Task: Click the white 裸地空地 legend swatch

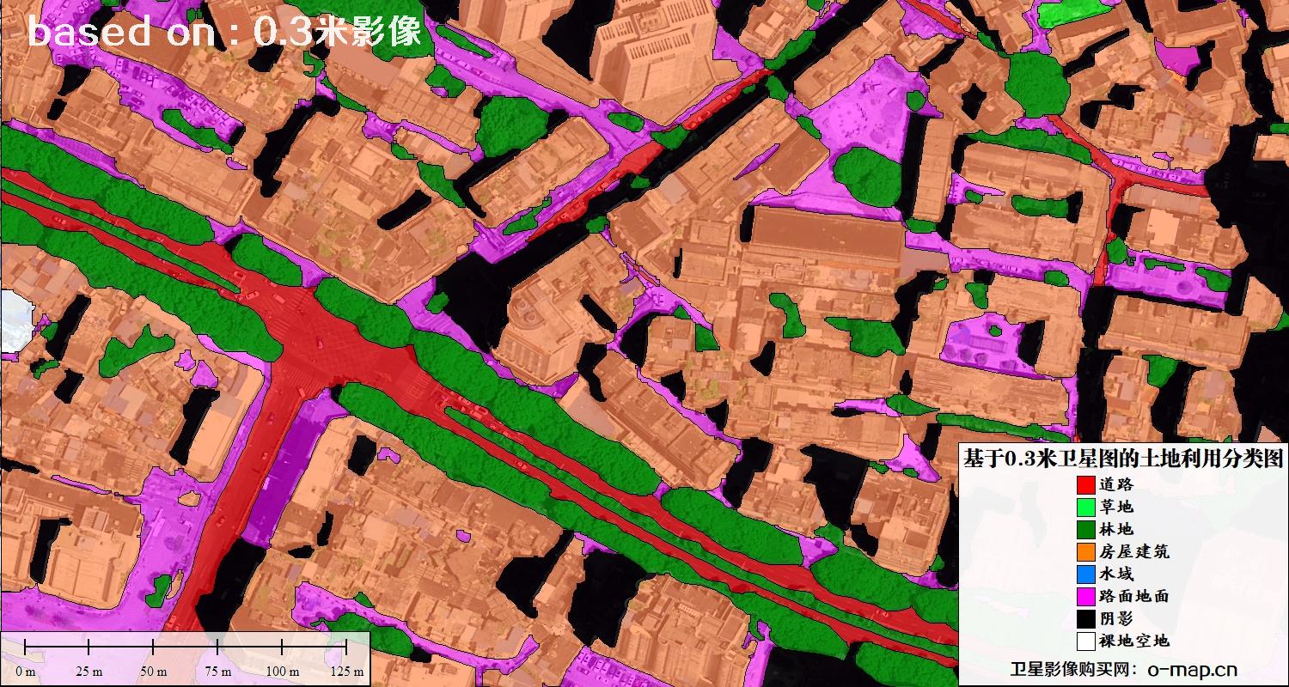Action: 1086,641
